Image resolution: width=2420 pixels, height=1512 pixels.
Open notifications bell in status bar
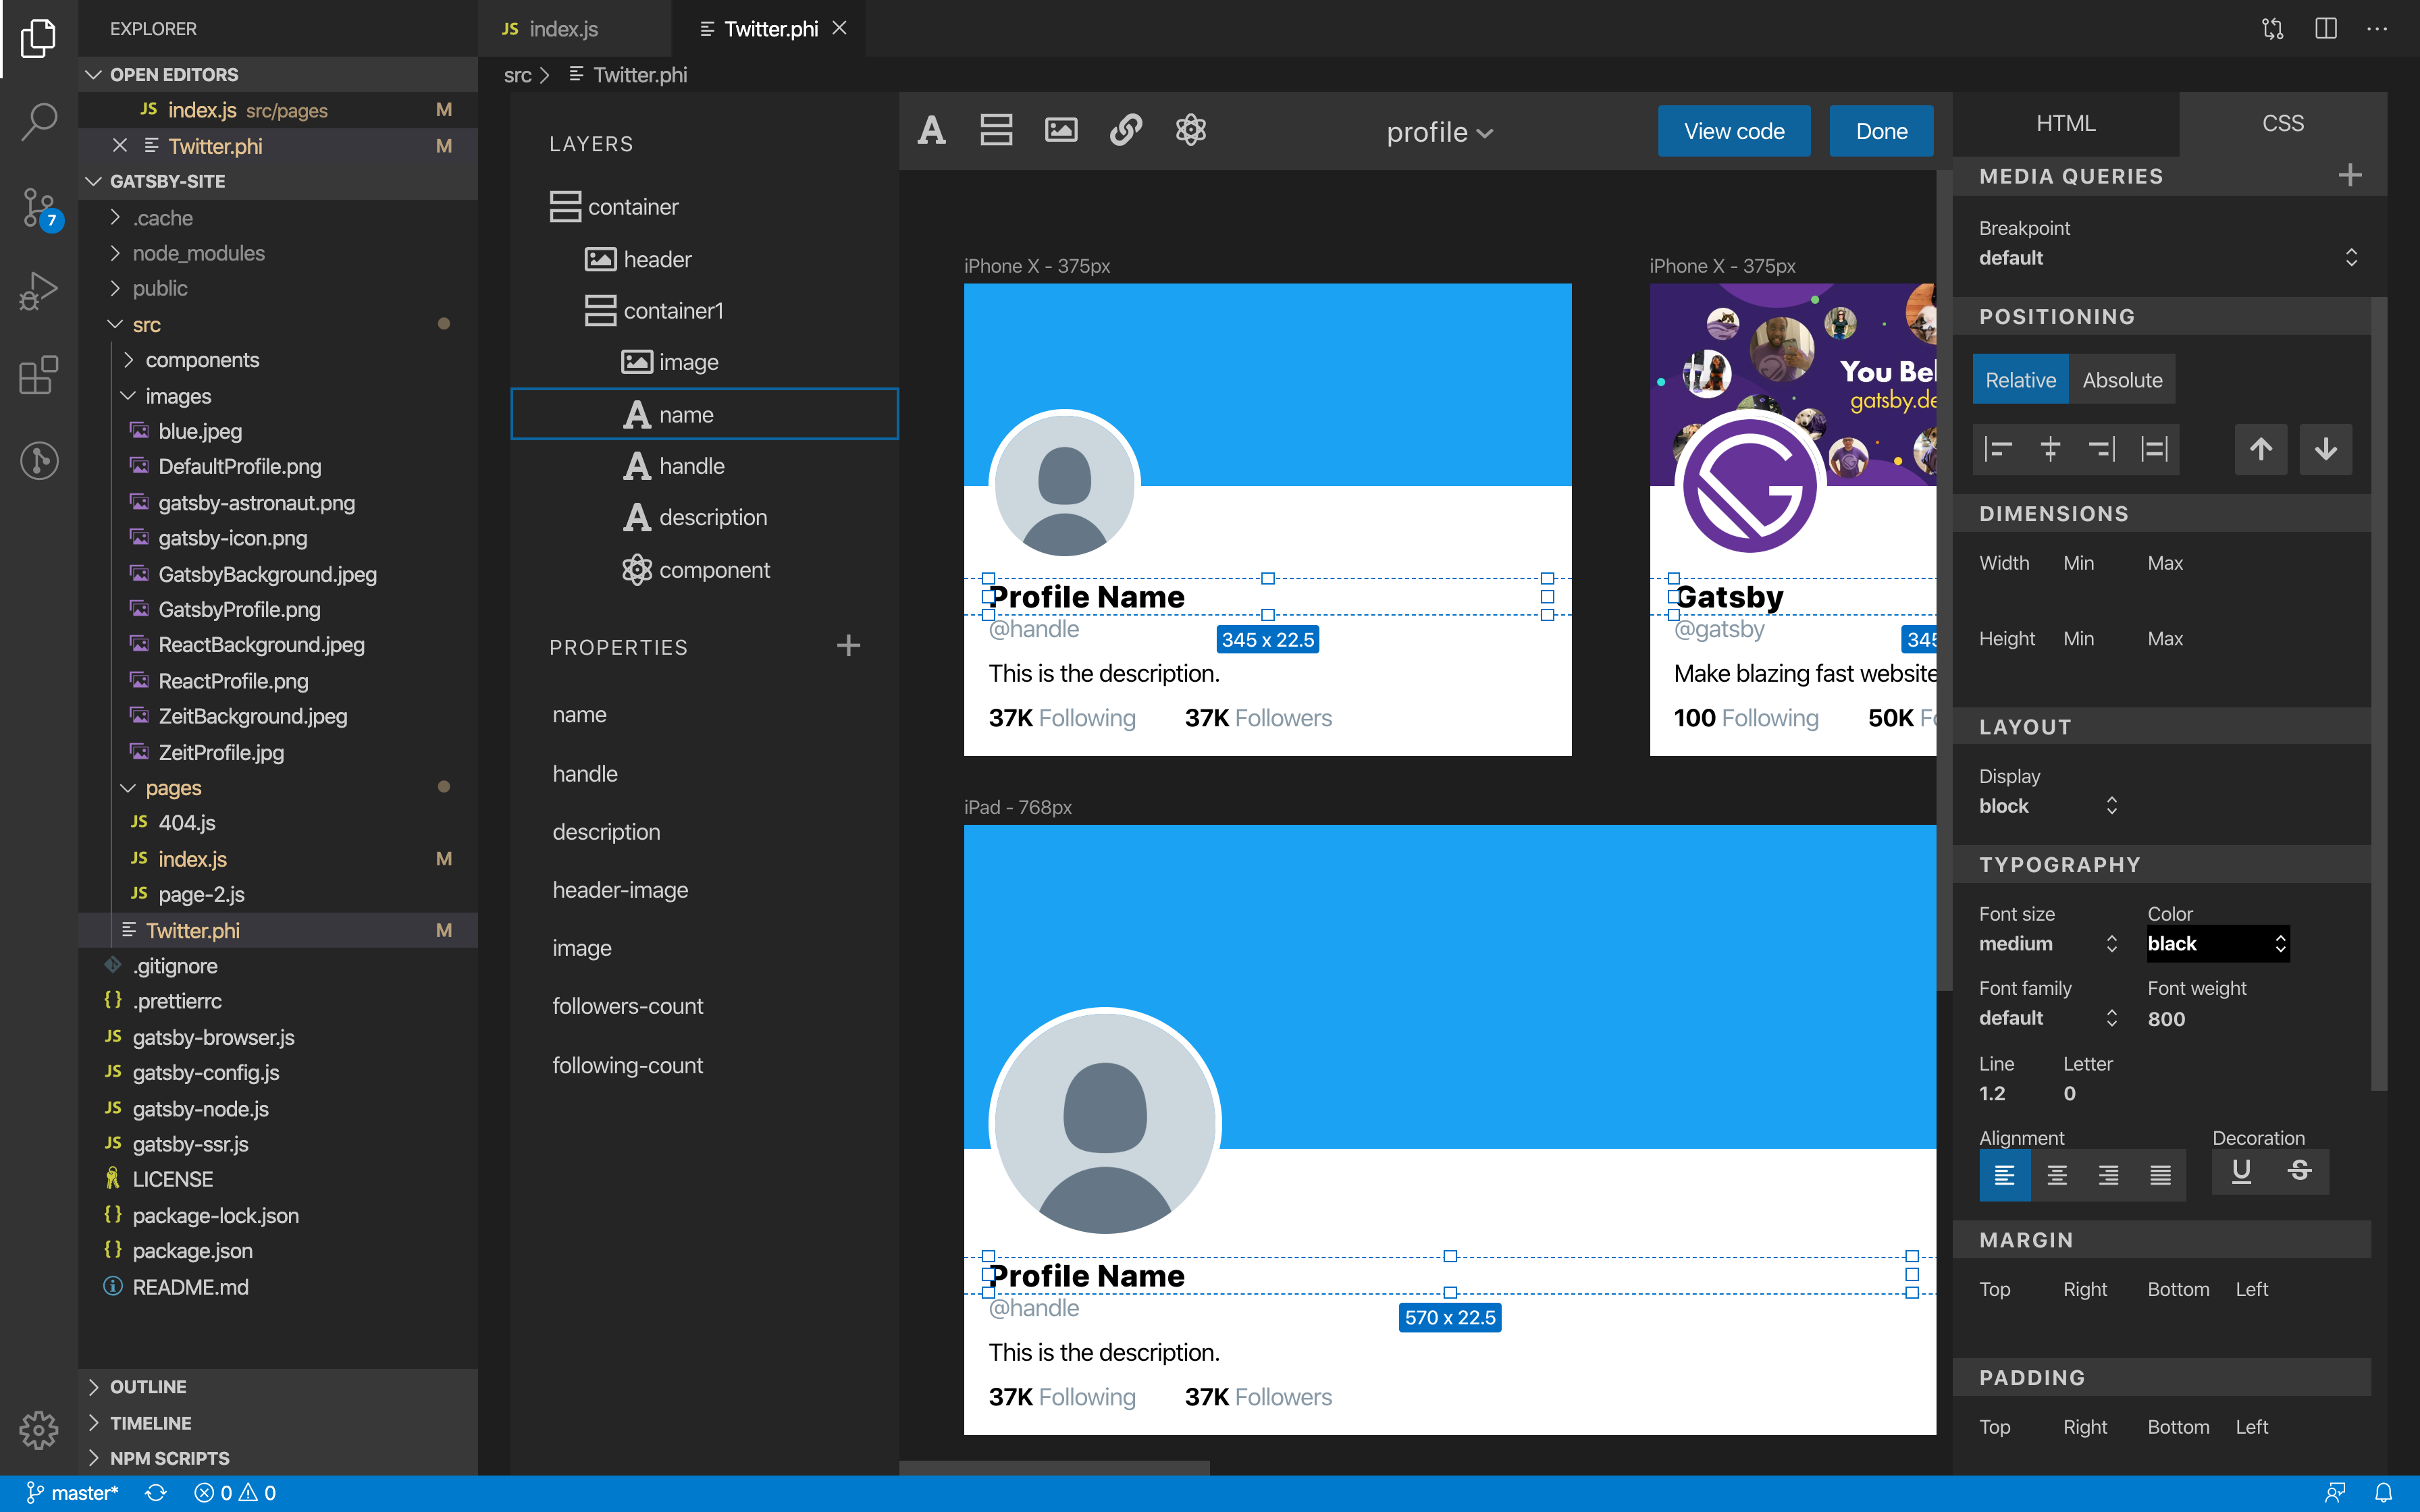[x=2384, y=1493]
